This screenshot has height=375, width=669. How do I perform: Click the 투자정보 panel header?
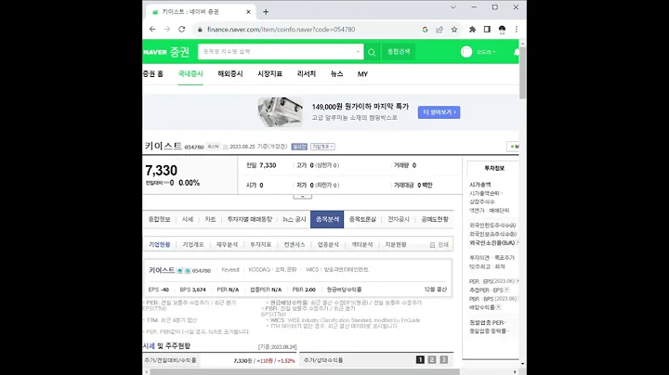(494, 168)
